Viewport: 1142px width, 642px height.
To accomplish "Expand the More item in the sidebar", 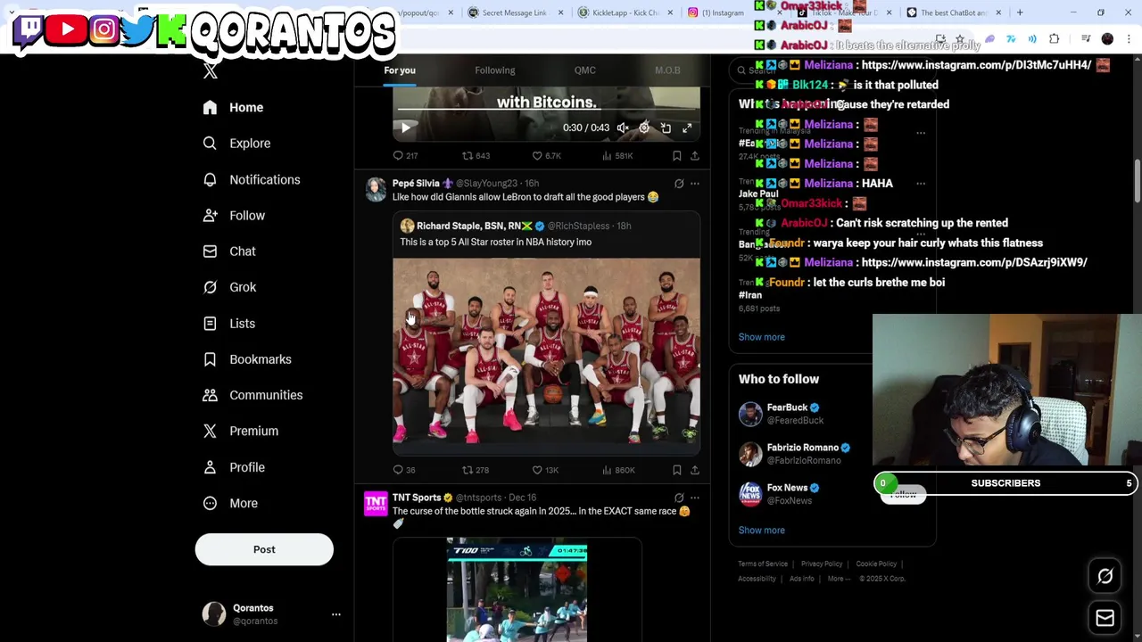I will pyautogui.click(x=229, y=503).
